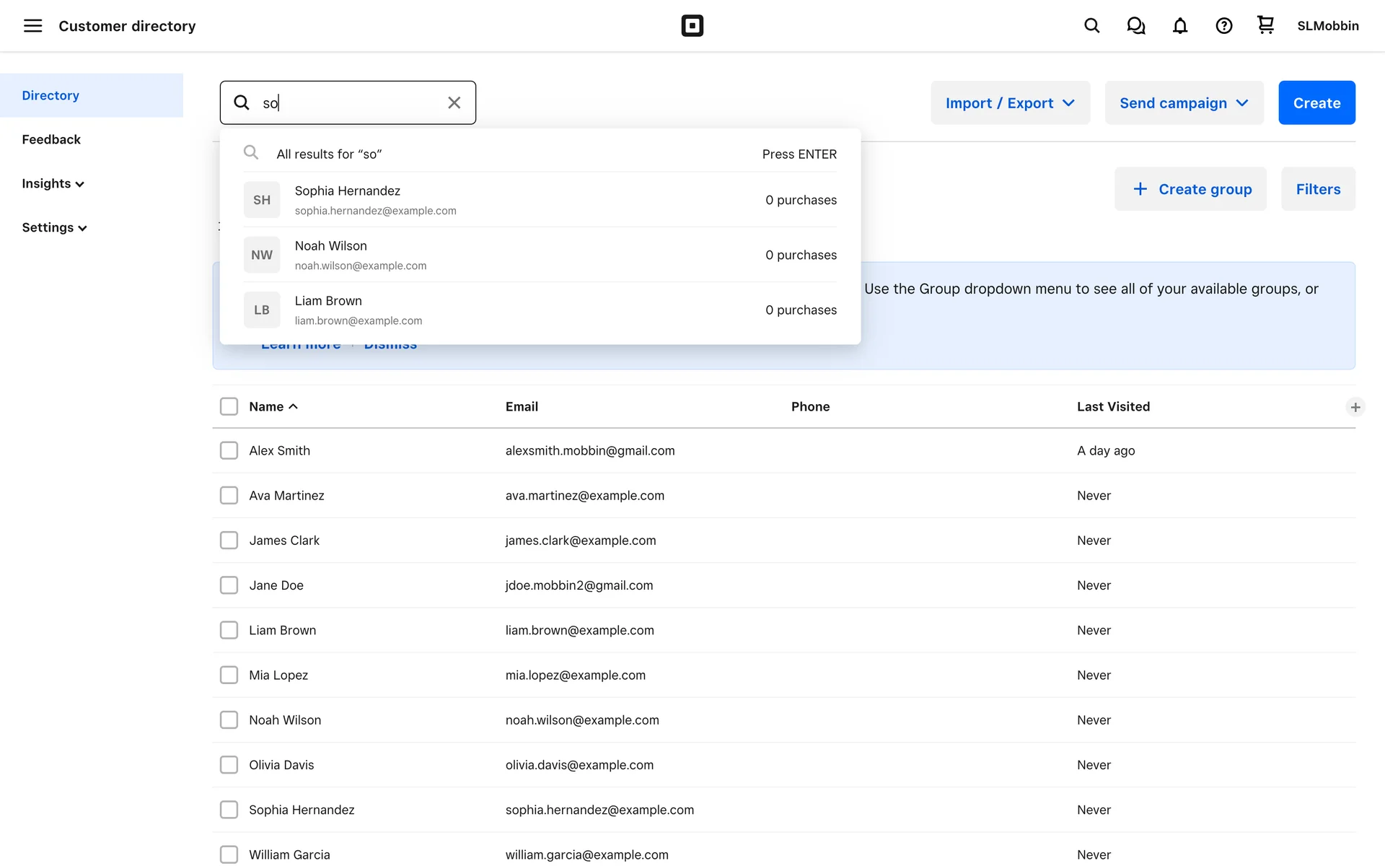Screen dimensions: 1385x866
Task: Open the messages chat icon
Action: 1135,26
